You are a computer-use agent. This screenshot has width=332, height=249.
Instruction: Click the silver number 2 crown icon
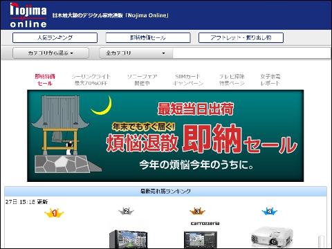(126, 211)
